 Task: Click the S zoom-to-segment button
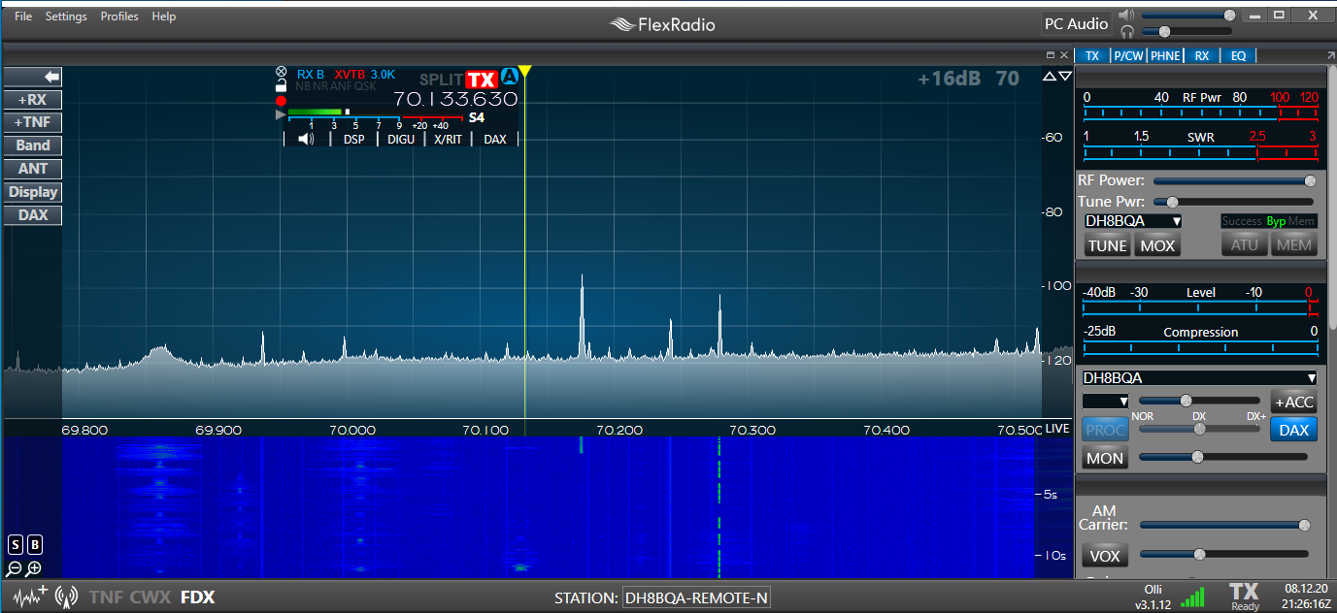(x=16, y=544)
